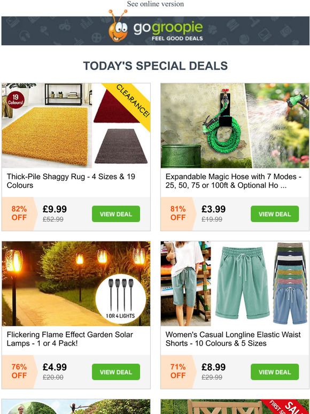Click the 1 or 4 Lights circle badge

[x=120, y=299]
